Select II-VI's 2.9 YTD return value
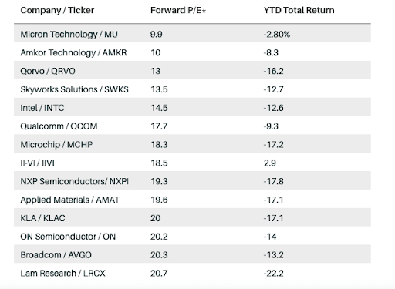395x289 pixels. (270, 163)
